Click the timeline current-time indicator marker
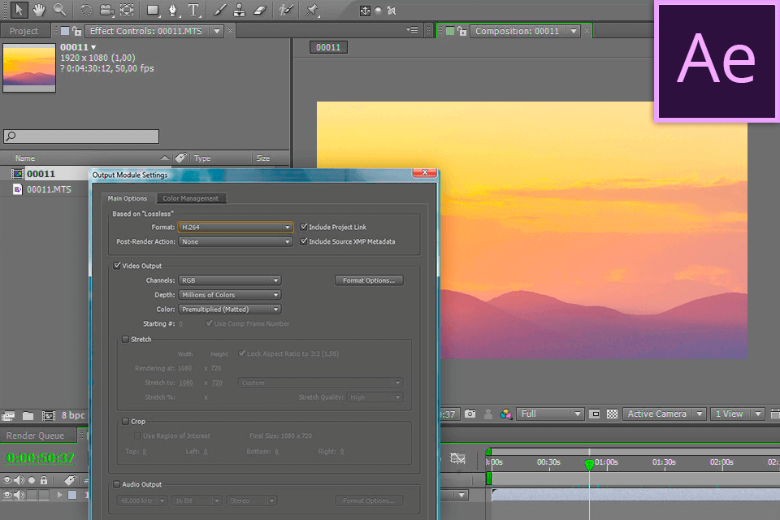 [589, 464]
